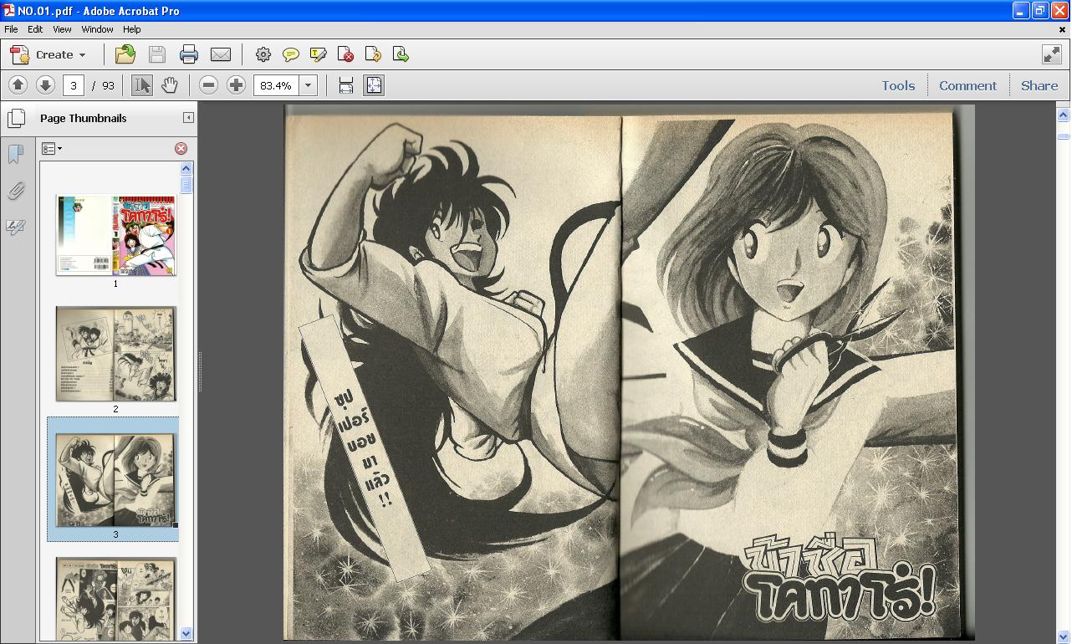
Task: Open the Share pane
Action: (x=1039, y=85)
